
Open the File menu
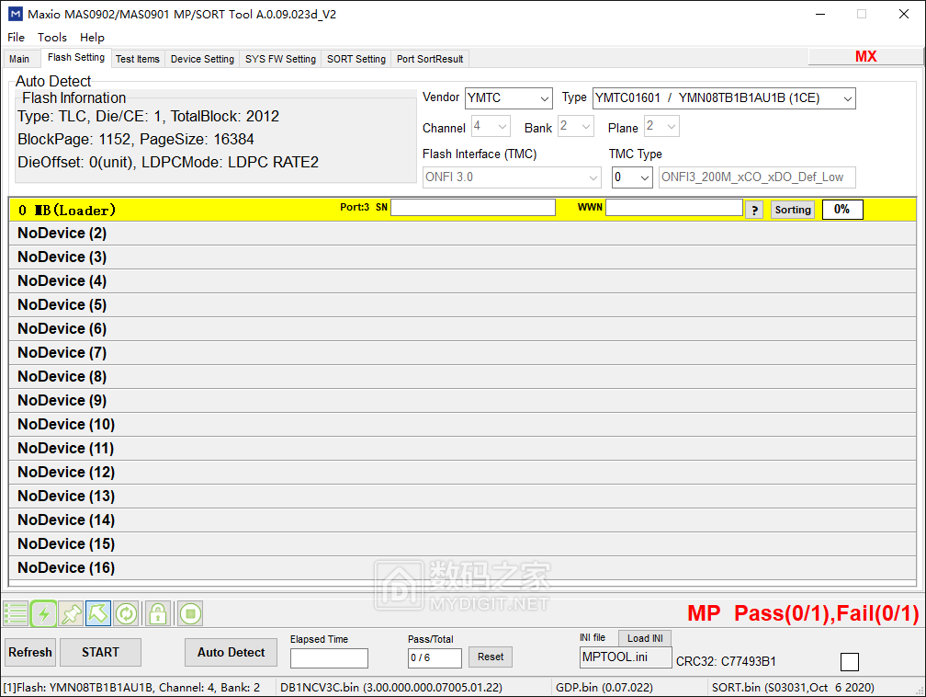click(16, 38)
